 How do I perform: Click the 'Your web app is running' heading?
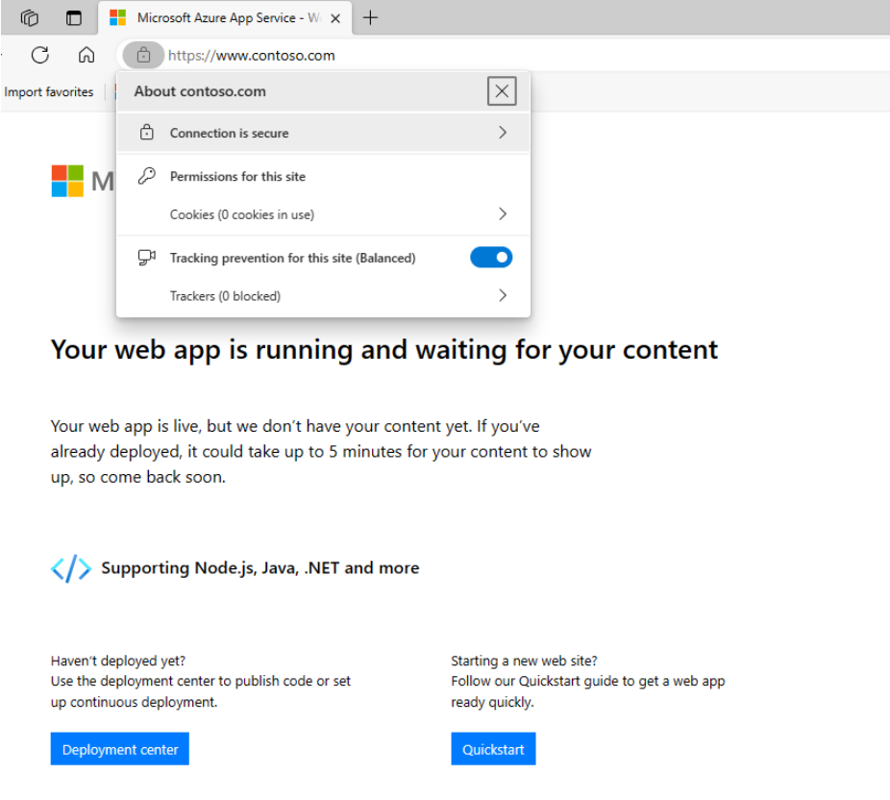point(384,350)
